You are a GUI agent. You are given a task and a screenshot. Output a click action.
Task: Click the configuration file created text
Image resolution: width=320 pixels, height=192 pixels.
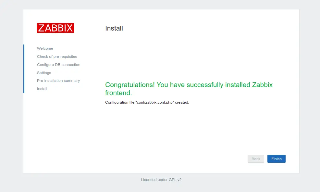pos(147,102)
